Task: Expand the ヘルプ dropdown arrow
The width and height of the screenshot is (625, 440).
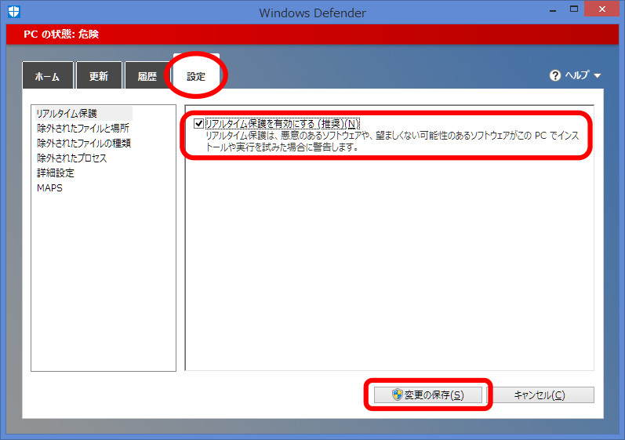Action: (597, 75)
